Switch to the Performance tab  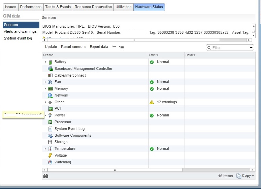point(31,7)
